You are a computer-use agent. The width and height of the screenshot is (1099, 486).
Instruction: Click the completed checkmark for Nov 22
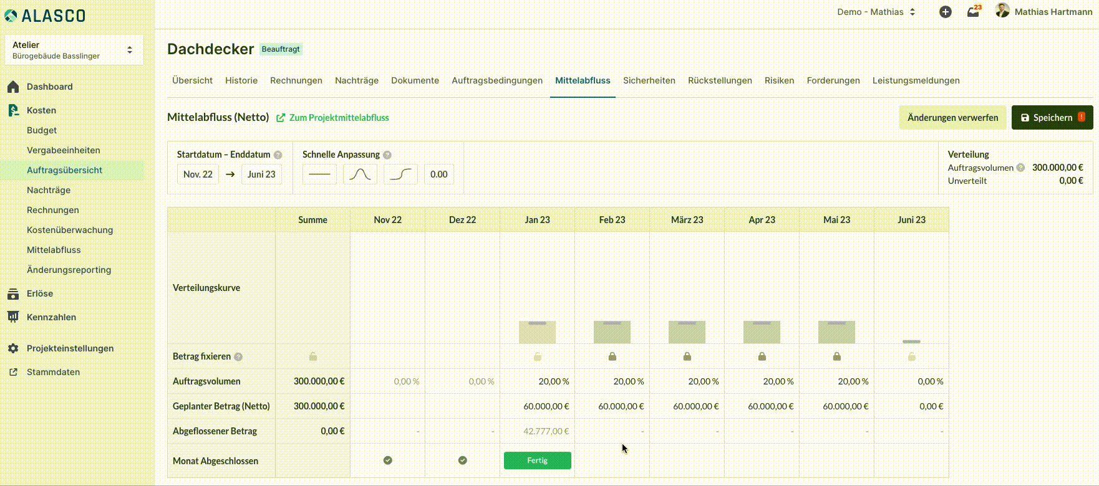click(x=388, y=460)
